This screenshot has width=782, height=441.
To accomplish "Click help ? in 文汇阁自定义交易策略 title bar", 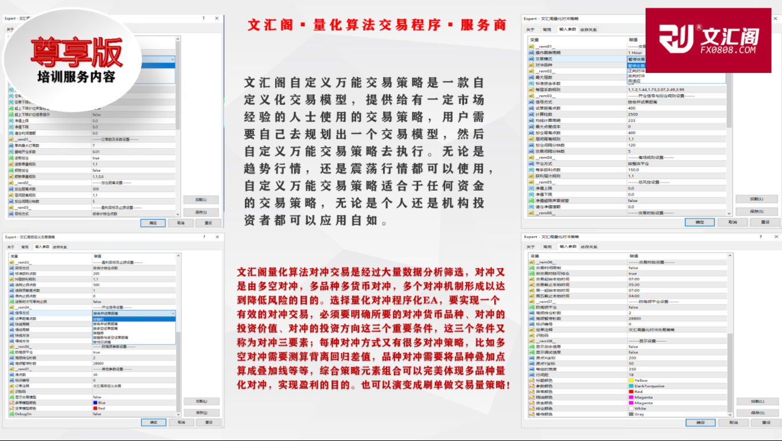I will tap(204, 237).
